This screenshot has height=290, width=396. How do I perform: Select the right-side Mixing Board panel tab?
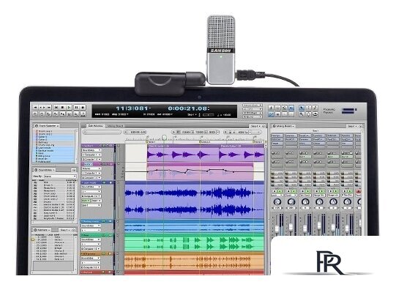click(284, 126)
